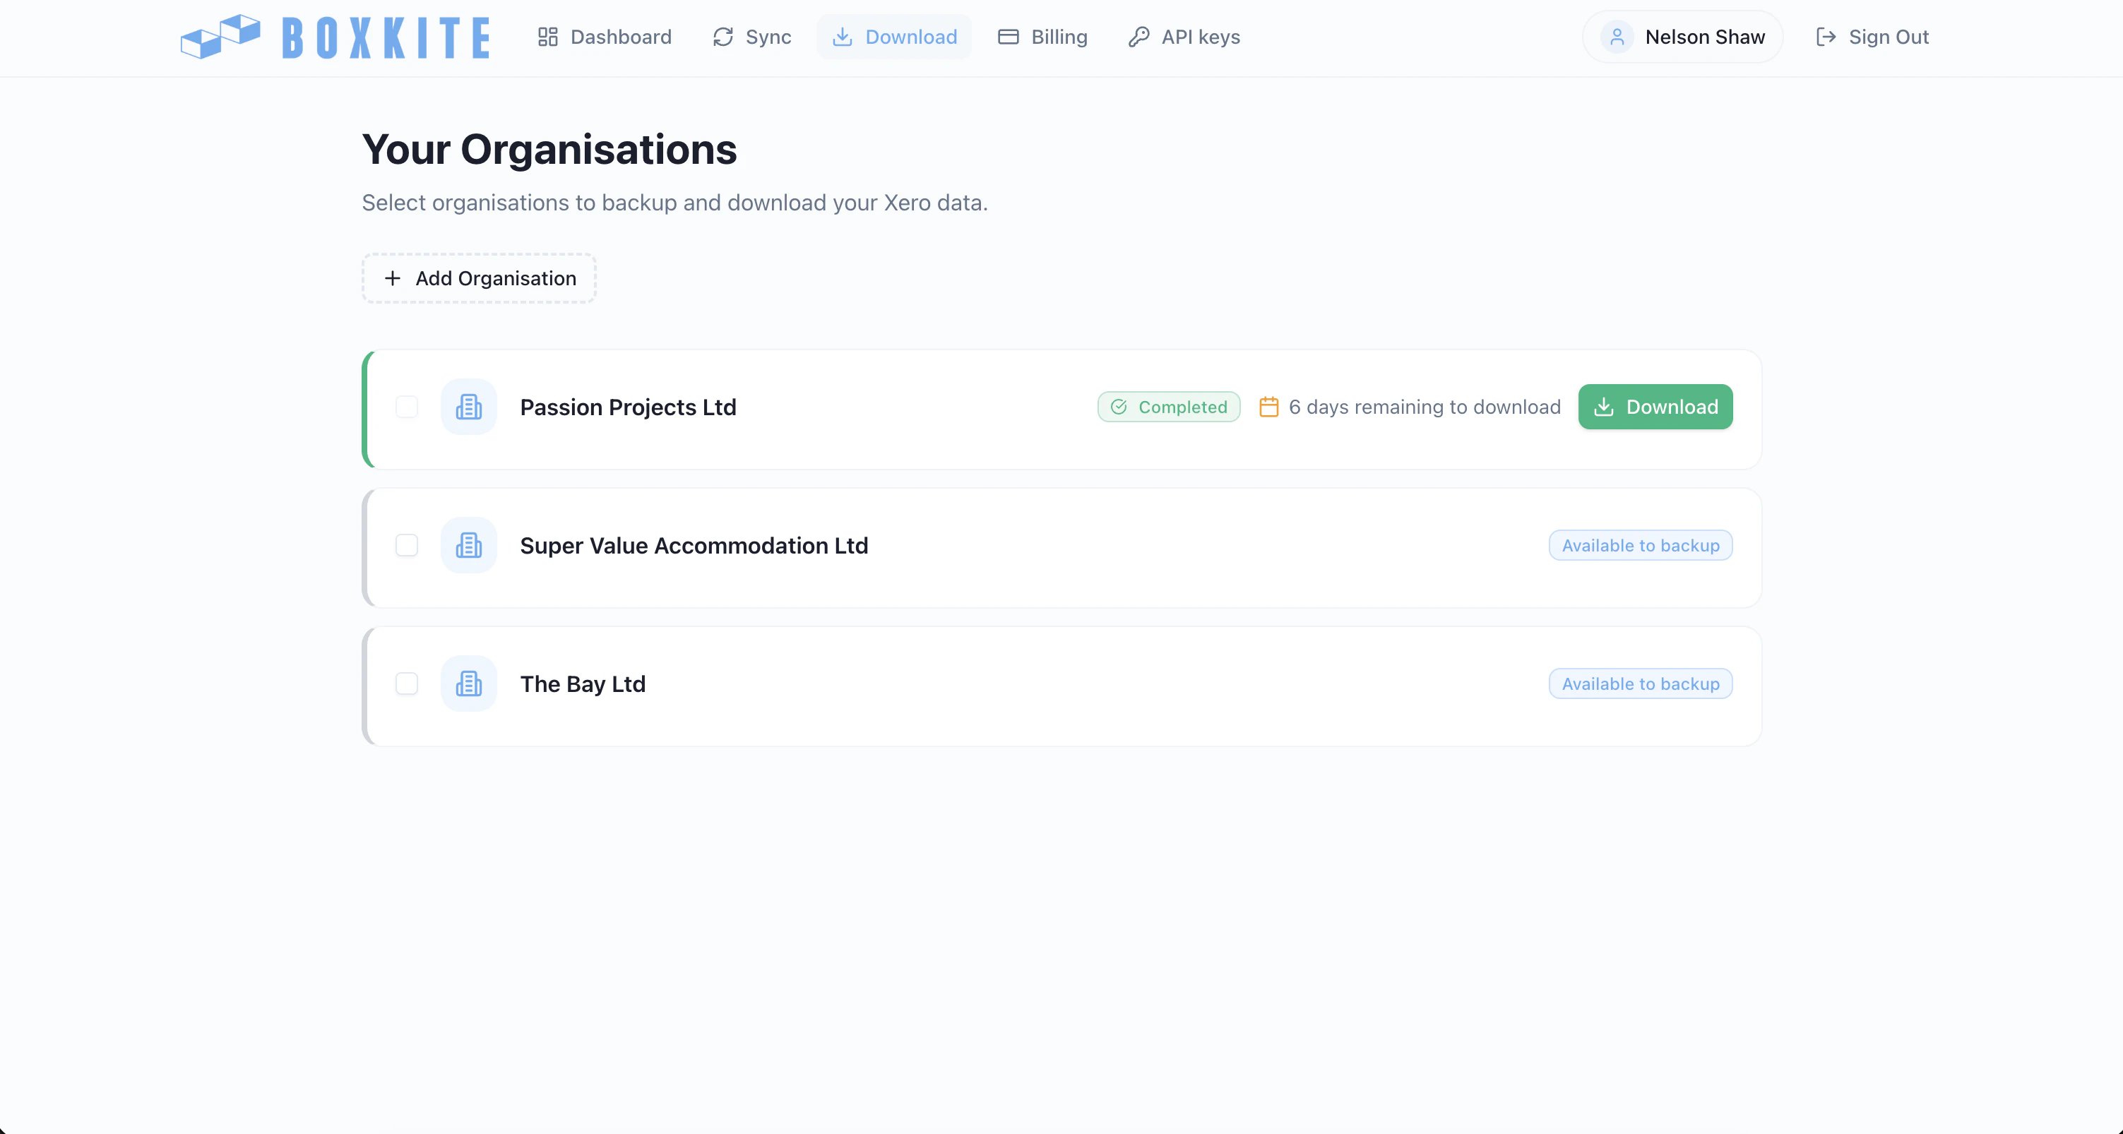Screen dimensions: 2123x1134
Task: Click the calendar icon beside days remaining
Action: click(x=1269, y=407)
